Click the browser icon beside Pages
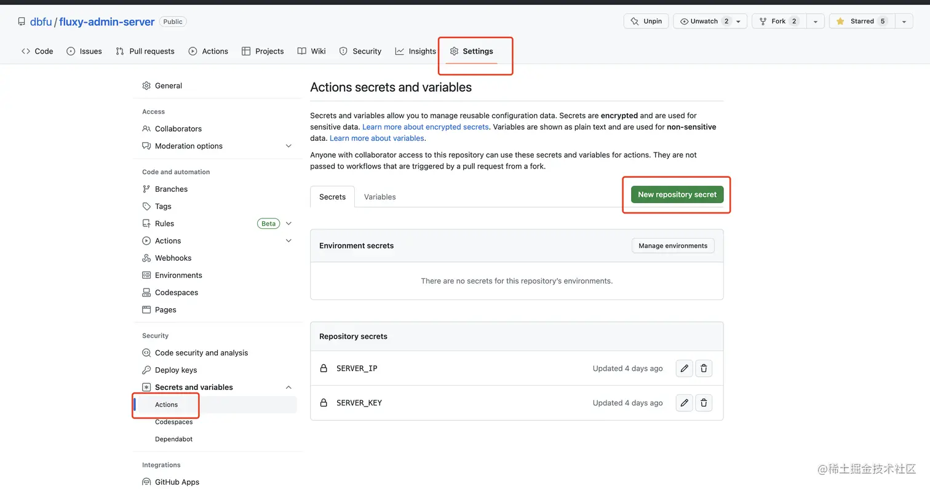Viewport: 930px width, 489px height. [146, 309]
